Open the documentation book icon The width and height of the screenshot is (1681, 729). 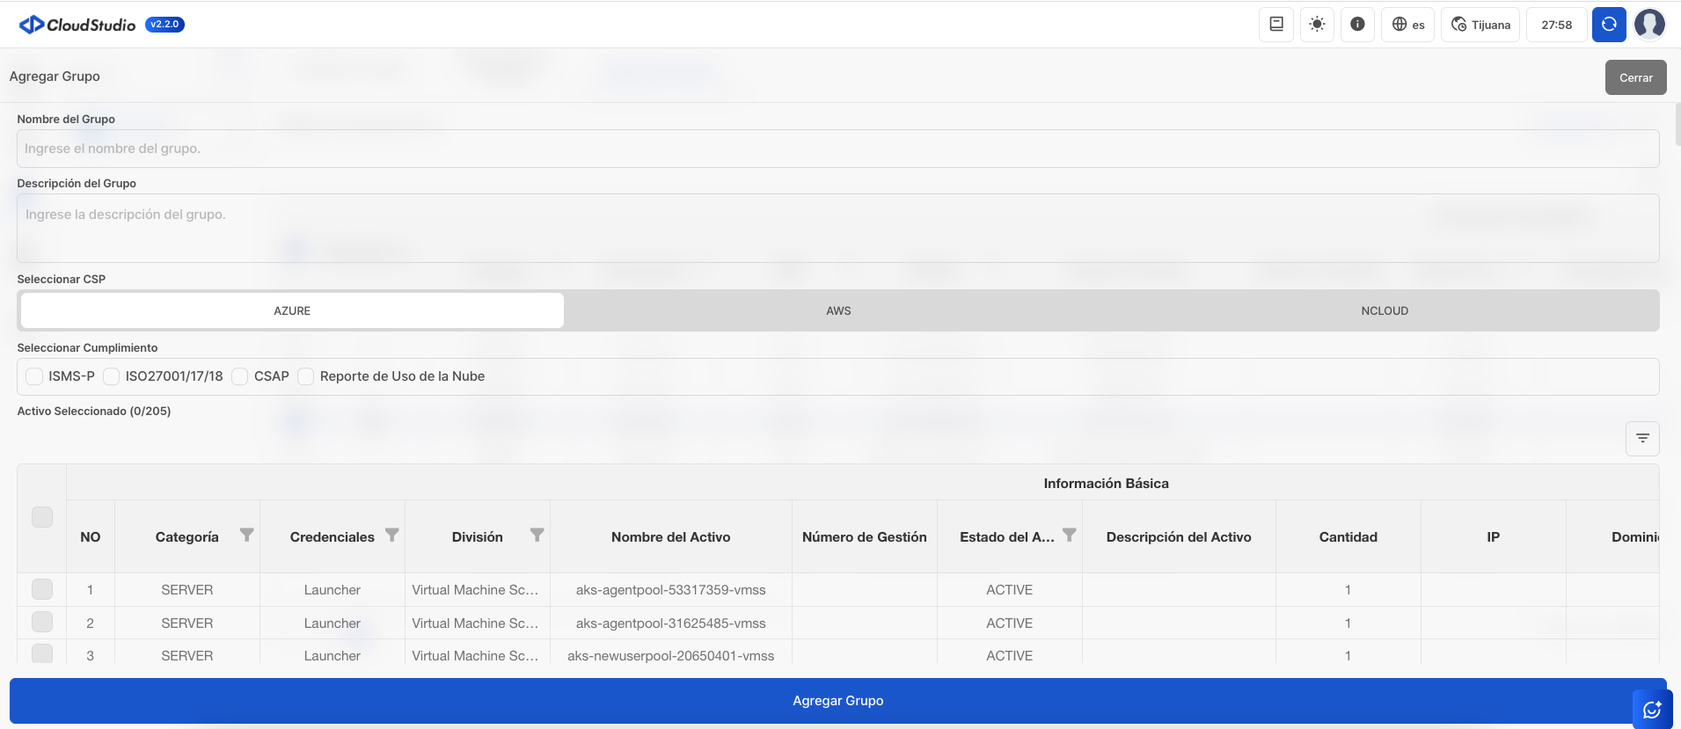point(1275,25)
